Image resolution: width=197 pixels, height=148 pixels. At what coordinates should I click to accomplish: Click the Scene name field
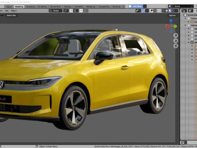tap(182, 6)
